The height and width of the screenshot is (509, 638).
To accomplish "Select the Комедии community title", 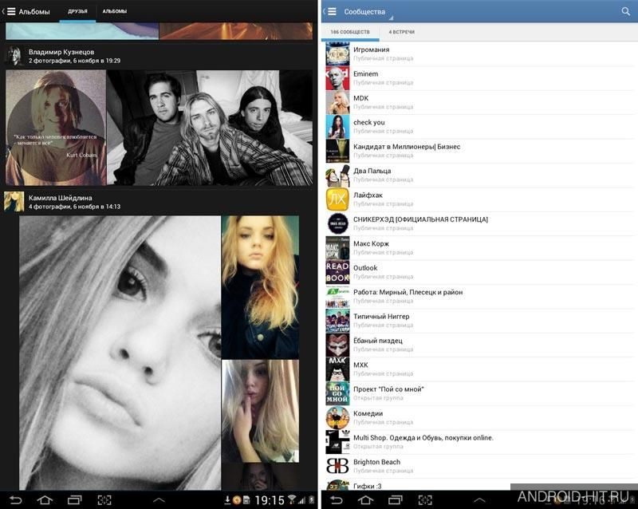I will (368, 413).
